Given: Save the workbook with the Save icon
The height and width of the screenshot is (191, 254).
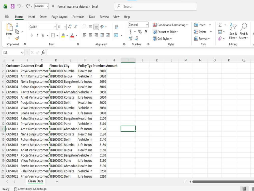Looking at the screenshot, I should point(12,6).
